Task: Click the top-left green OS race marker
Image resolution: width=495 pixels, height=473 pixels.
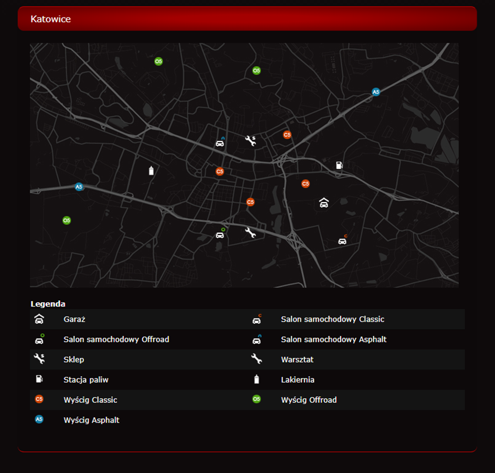Action: point(159,61)
